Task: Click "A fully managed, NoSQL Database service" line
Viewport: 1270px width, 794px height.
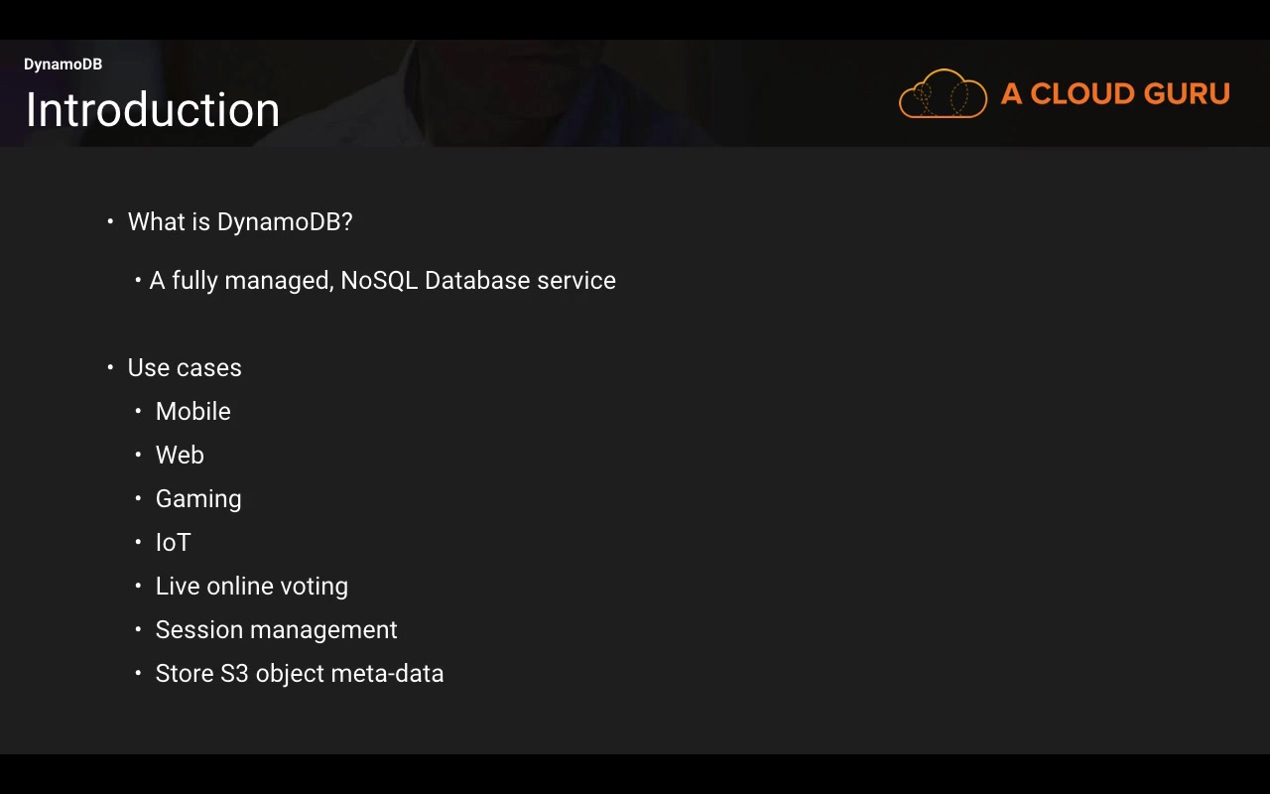Action: 382,281
